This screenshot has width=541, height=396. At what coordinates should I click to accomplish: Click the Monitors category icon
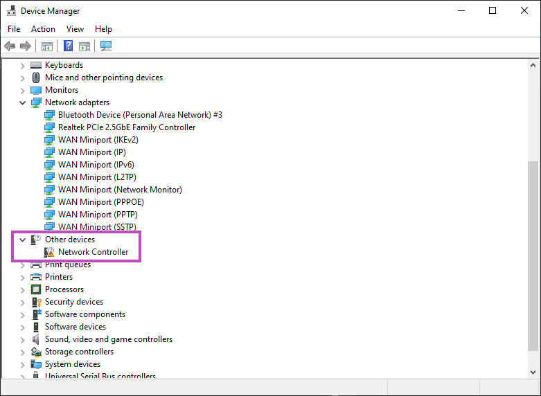coord(36,90)
